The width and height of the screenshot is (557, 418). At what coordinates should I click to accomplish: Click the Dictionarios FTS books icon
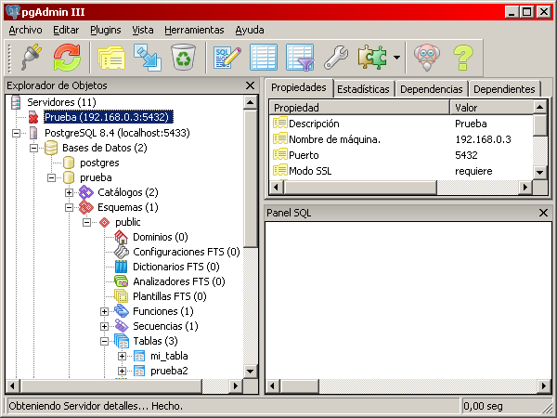pos(121,267)
